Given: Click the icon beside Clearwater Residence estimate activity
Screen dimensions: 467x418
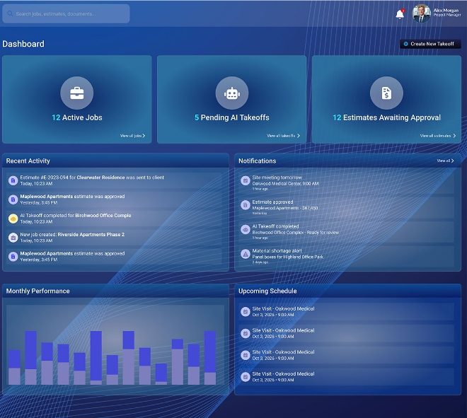Looking at the screenshot, I should [x=13, y=180].
